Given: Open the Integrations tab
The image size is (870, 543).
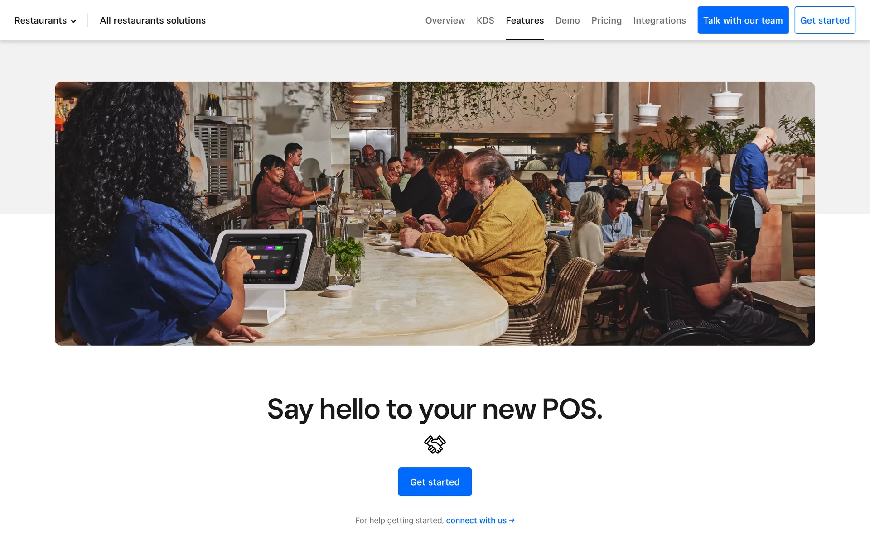Looking at the screenshot, I should [x=659, y=20].
